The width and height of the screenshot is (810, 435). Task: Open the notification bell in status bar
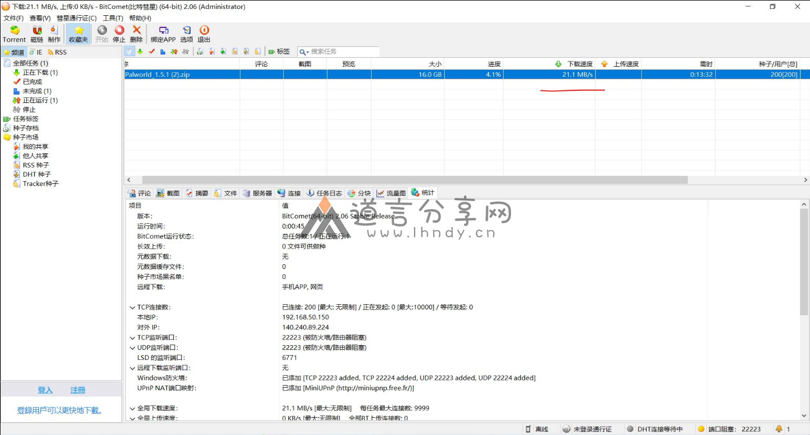pyautogui.click(x=779, y=429)
